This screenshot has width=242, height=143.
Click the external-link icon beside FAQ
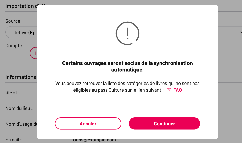169,90
